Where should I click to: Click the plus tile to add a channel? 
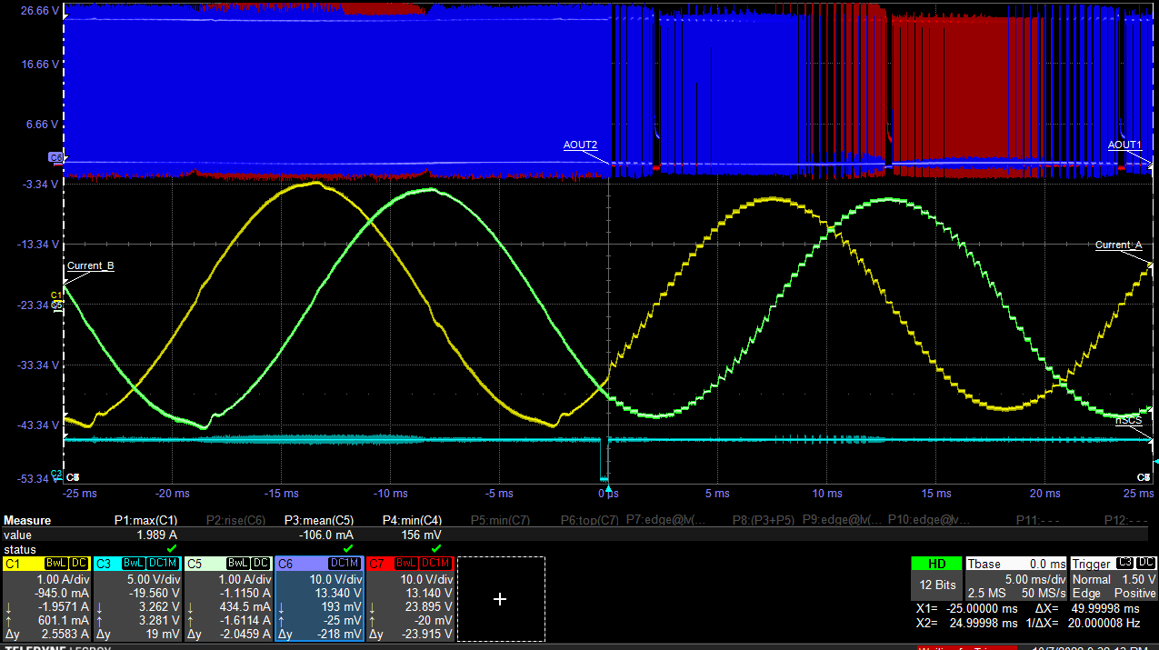point(500,599)
